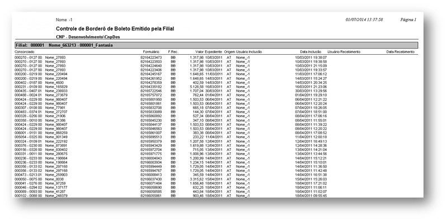Click consorciado name Nome_137177
Image resolution: width=447 pixels, height=221 pixels.
(56, 188)
